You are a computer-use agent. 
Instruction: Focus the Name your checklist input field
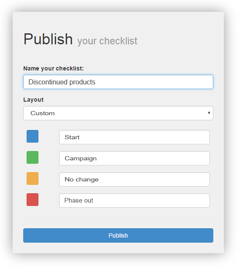click(x=118, y=82)
